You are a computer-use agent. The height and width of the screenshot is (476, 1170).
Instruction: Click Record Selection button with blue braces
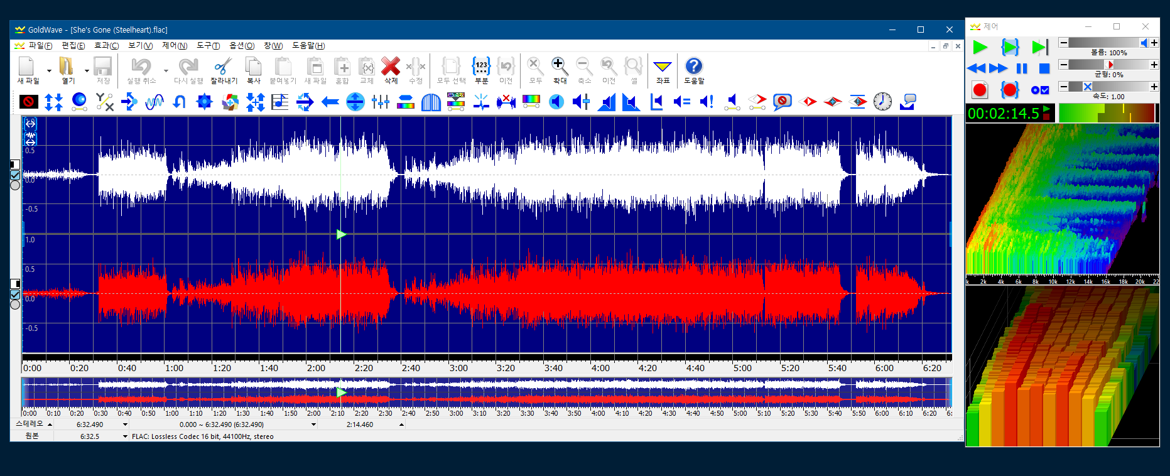[x=1010, y=90]
